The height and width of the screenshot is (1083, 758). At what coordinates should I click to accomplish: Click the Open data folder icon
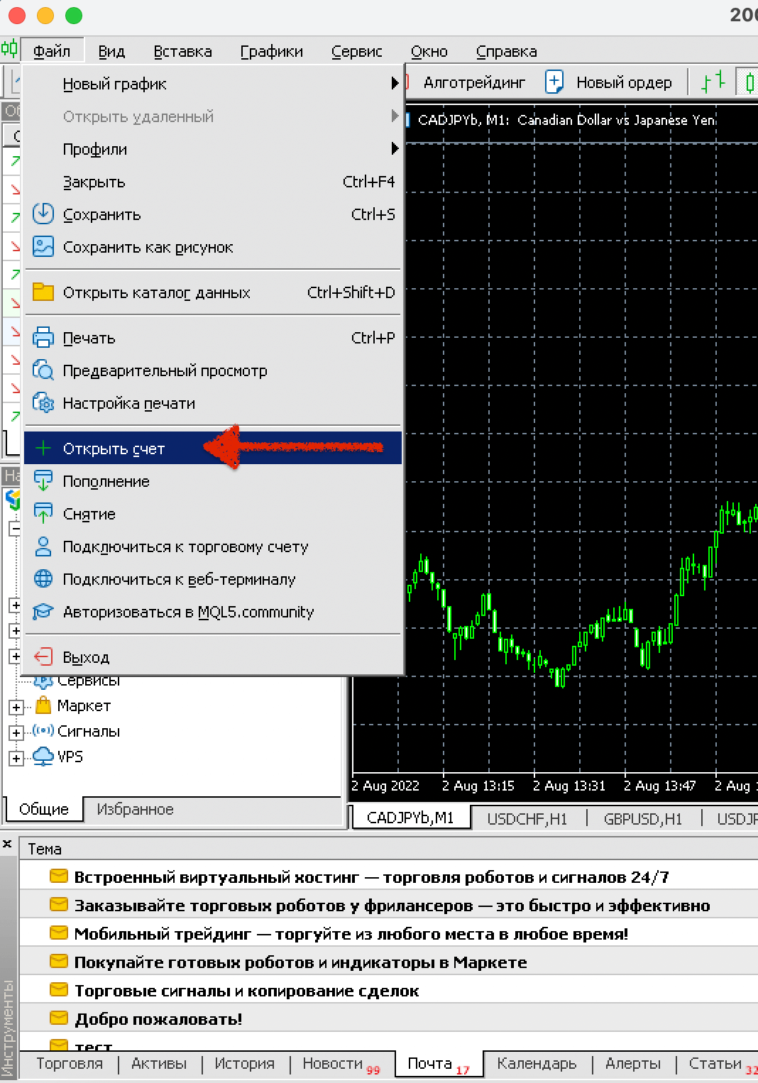click(43, 292)
